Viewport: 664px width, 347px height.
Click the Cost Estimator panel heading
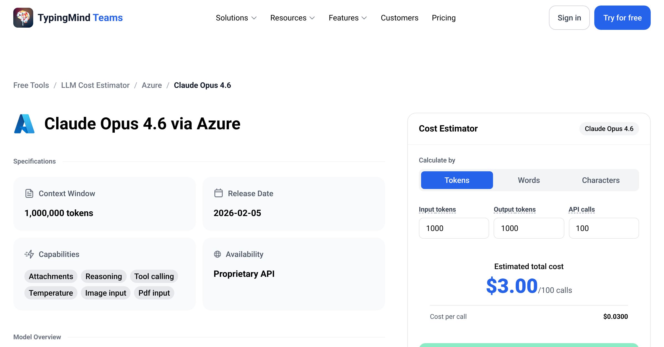pos(448,128)
